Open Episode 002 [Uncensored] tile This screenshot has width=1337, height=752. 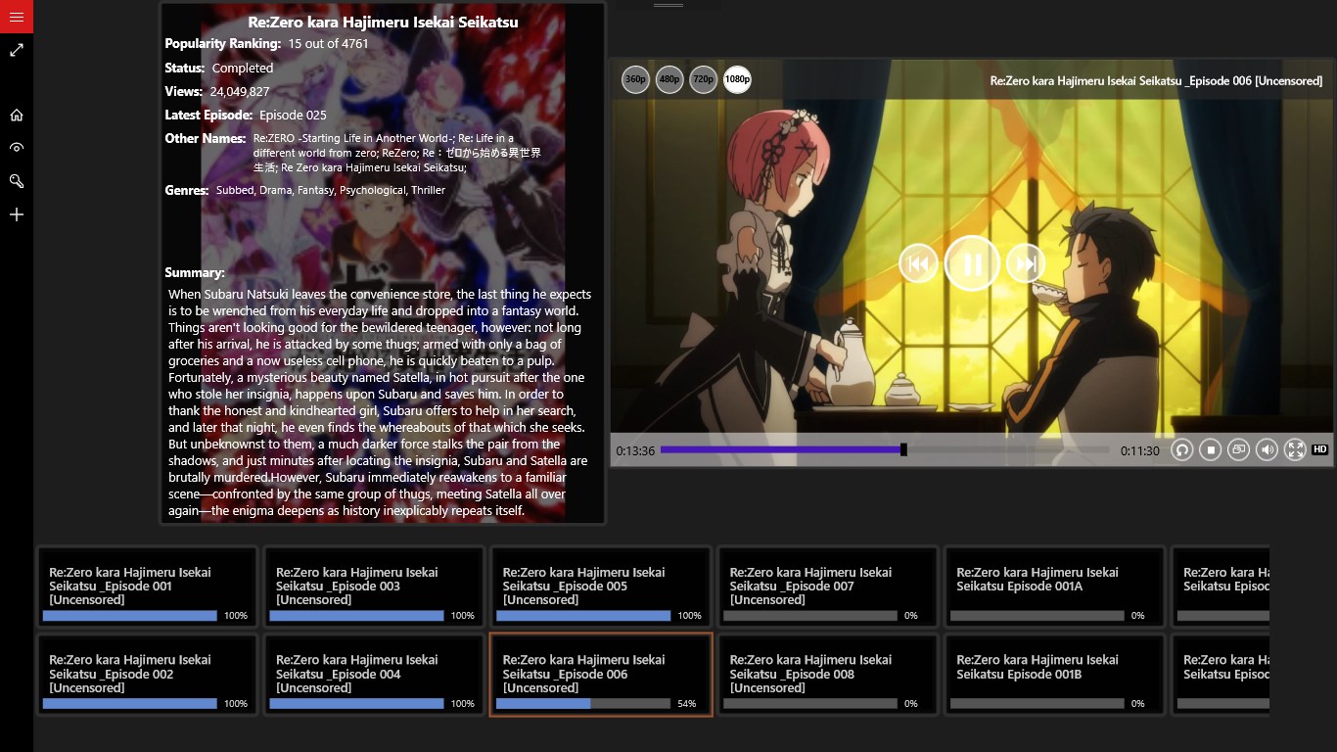(x=147, y=675)
